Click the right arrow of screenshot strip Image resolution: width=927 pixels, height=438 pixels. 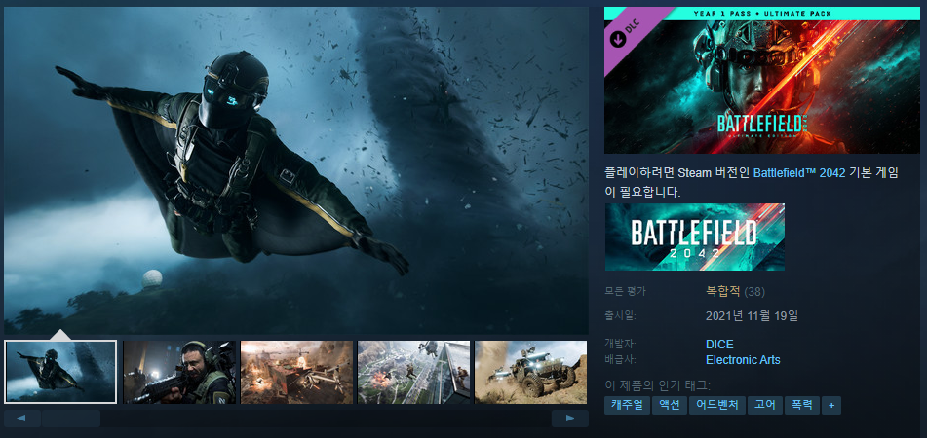click(x=570, y=419)
